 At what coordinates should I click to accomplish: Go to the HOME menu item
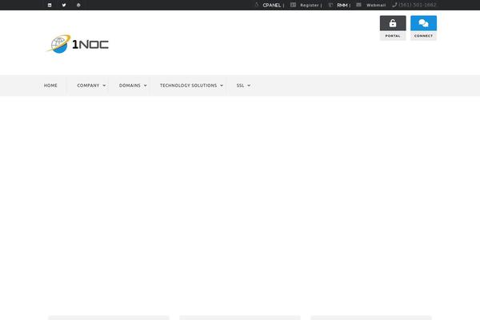(50, 86)
